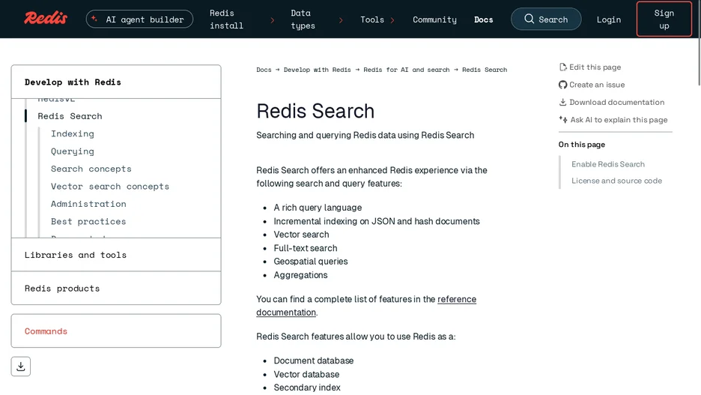Click the Edit this page link
Image resolution: width=701 pixels, height=395 pixels.
(x=595, y=67)
